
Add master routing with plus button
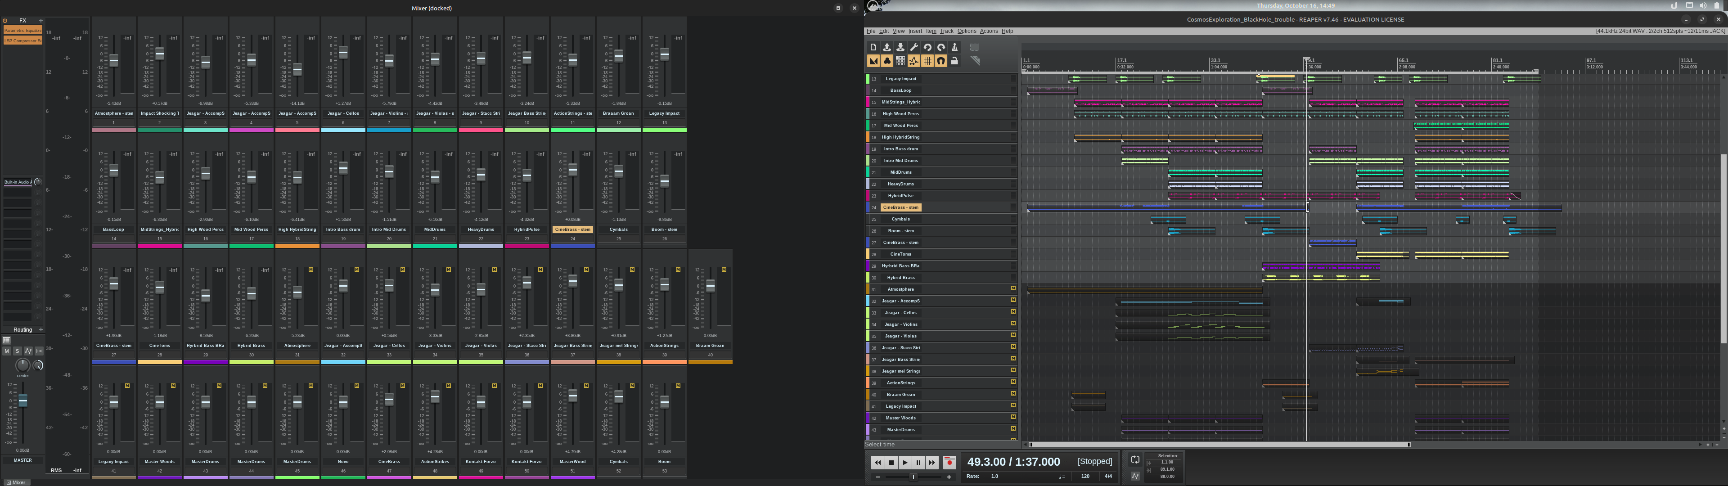pyautogui.click(x=41, y=329)
